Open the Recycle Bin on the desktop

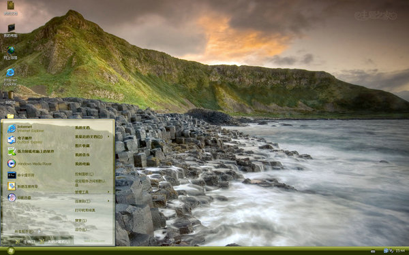coord(10,97)
